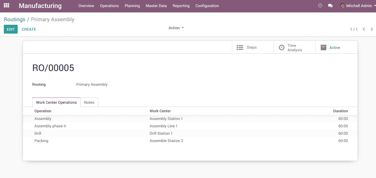Open the Configuration menu
The width and height of the screenshot is (376, 178).
[207, 6]
